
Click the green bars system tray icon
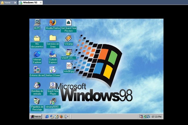coord(145,116)
